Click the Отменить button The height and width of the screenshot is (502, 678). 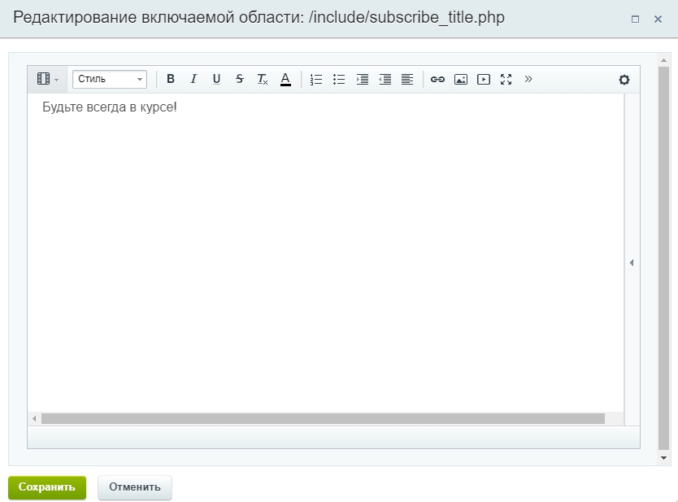click(135, 487)
